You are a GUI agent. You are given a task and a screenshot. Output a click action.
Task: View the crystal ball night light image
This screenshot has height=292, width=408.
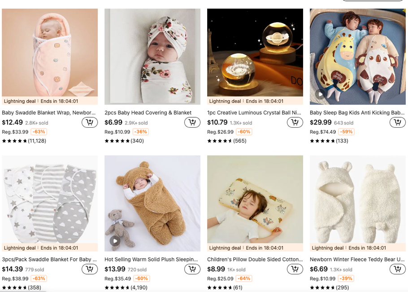coord(255,53)
